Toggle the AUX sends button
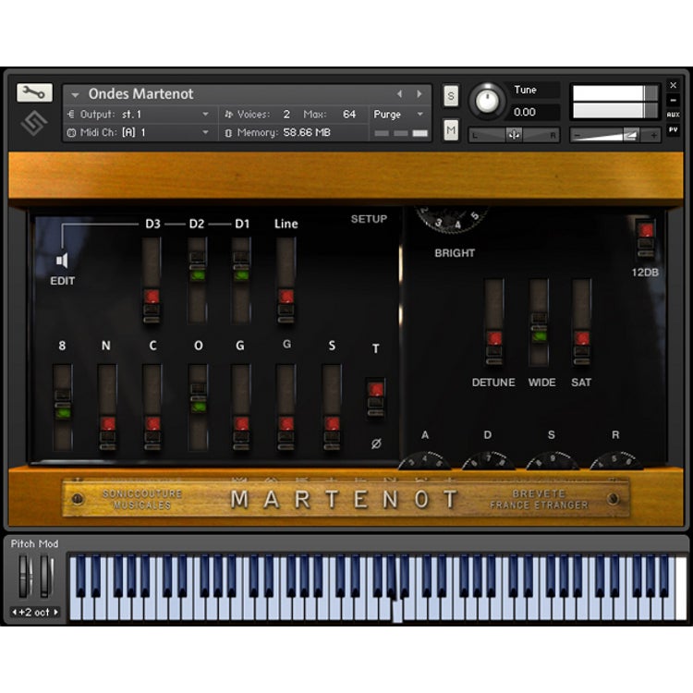The image size is (693, 693). tap(673, 115)
